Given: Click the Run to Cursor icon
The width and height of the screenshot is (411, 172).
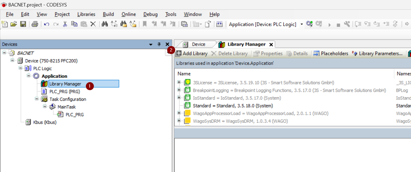Looking at the screenshot, I should tap(386, 24).
